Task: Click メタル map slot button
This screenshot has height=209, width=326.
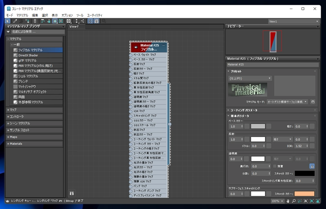Action: point(269,146)
